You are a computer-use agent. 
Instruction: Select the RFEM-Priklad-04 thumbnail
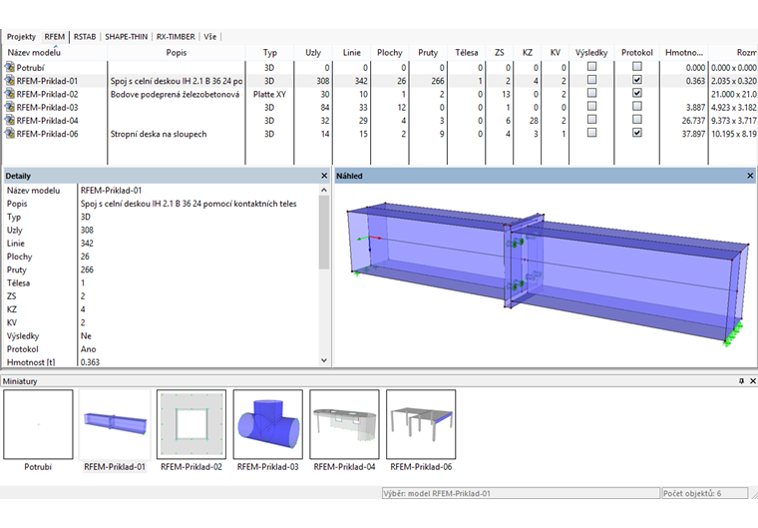(344, 424)
